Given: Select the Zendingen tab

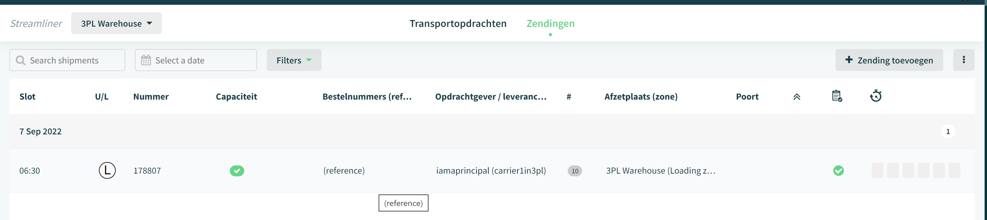Looking at the screenshot, I should pos(550,23).
